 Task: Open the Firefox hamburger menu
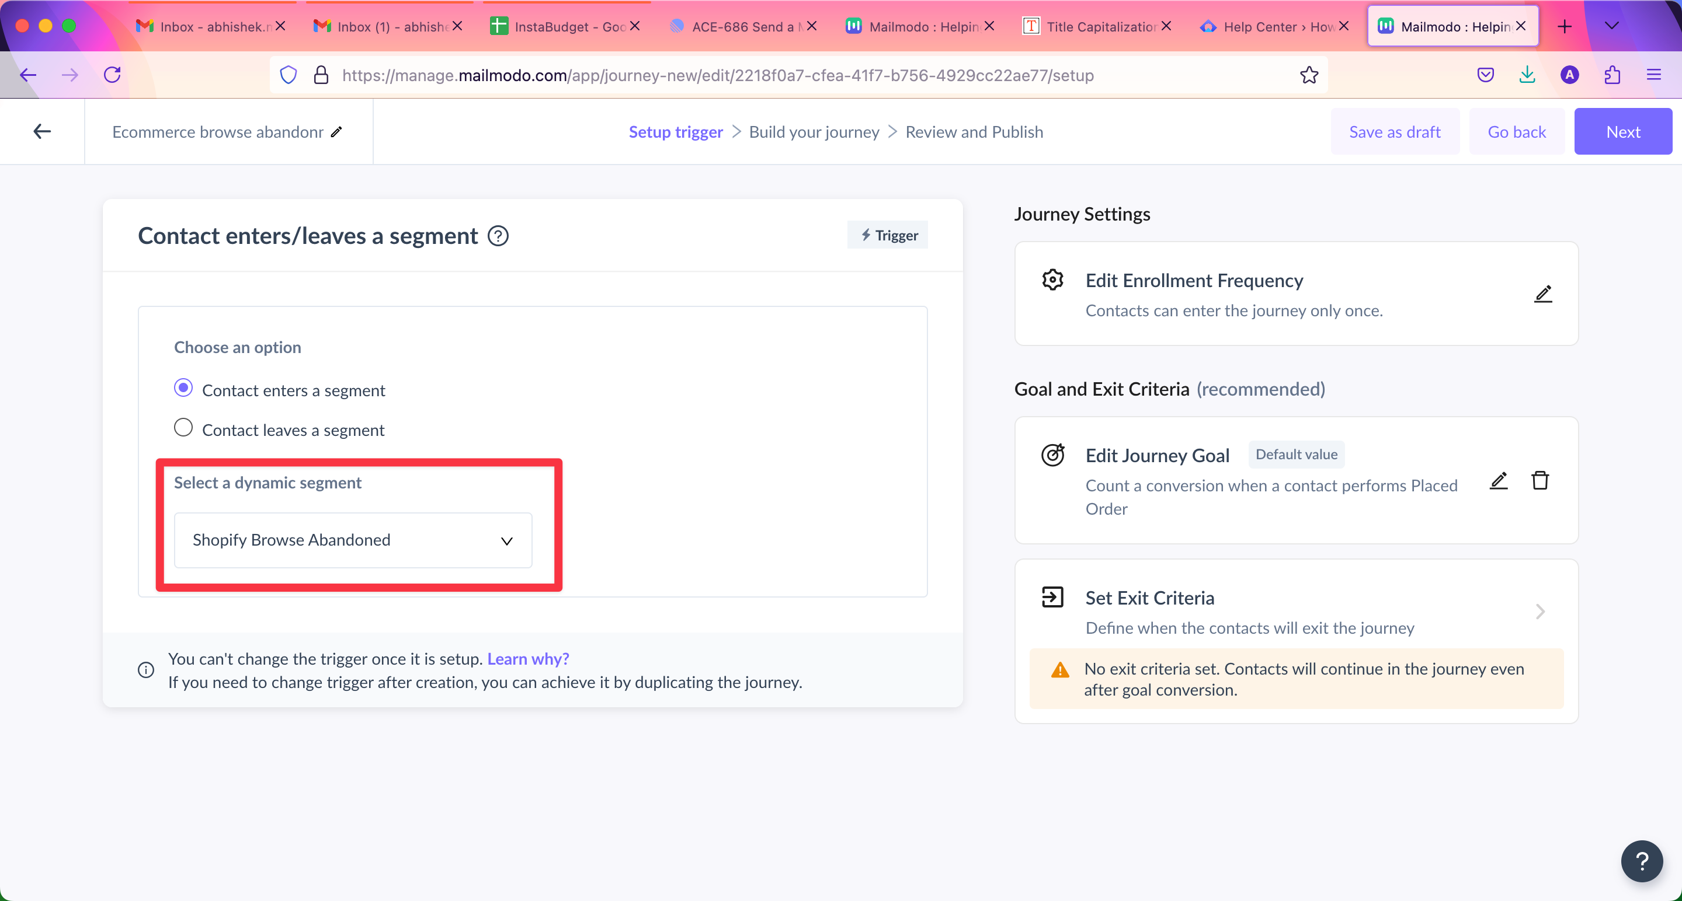(1654, 75)
